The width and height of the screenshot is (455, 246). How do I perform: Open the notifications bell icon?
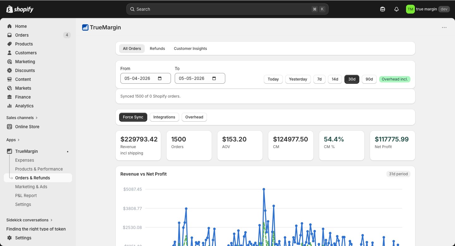click(397, 9)
